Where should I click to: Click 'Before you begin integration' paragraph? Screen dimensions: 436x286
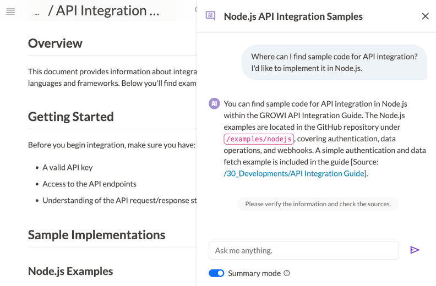pos(112,145)
